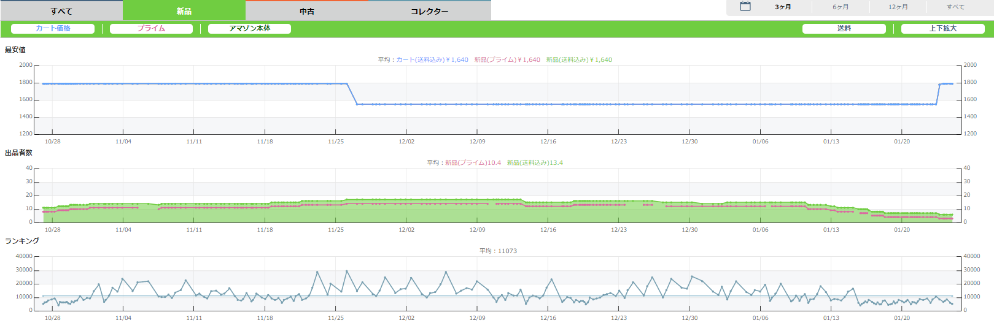Switch to the コレクター tab
Screen dimensions: 994x323
pyautogui.click(x=429, y=11)
